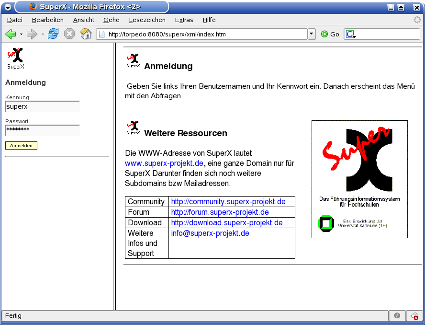Open the Hilfe menu

click(x=209, y=20)
